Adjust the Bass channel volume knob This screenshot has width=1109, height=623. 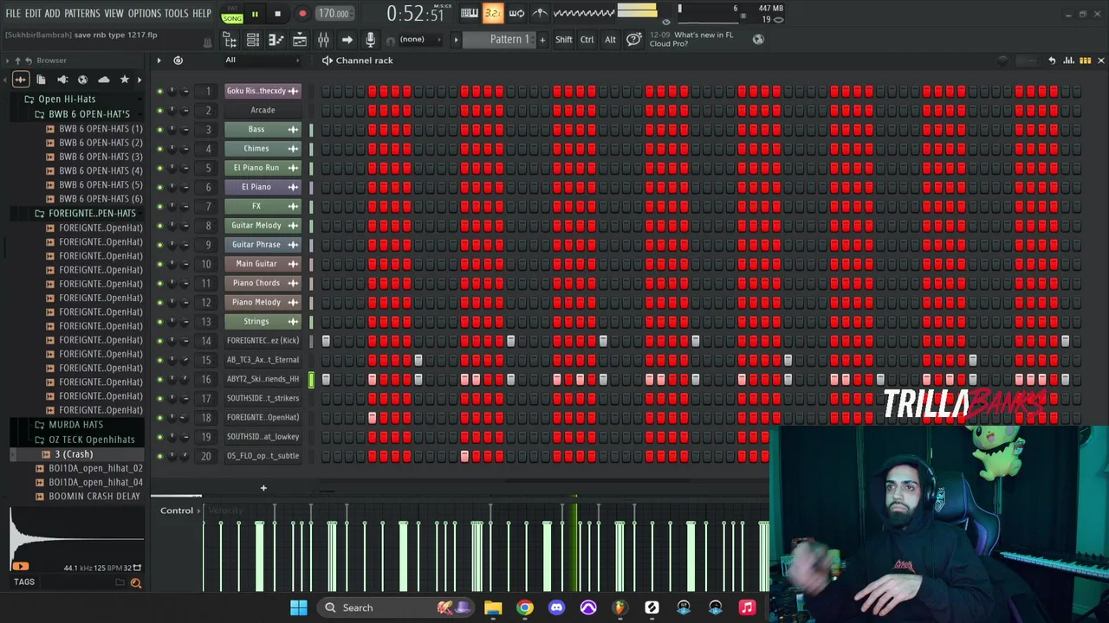tap(185, 130)
